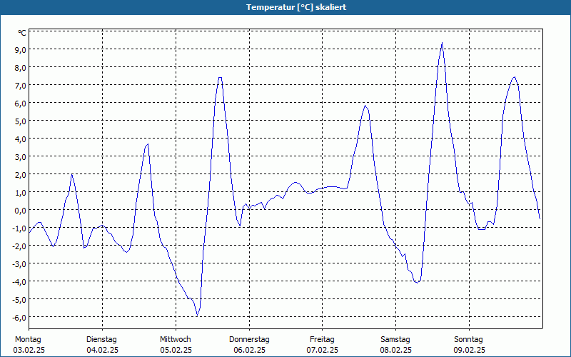The width and height of the screenshot is (571, 357).
Task: Click the Saturday temperature peak above 9°C
Action: point(442,43)
